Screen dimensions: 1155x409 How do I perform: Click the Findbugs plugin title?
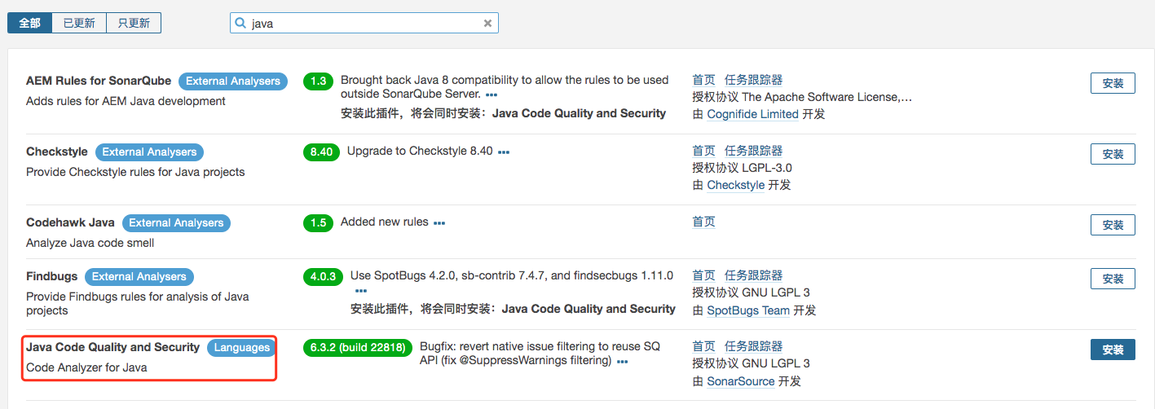pyautogui.click(x=52, y=276)
